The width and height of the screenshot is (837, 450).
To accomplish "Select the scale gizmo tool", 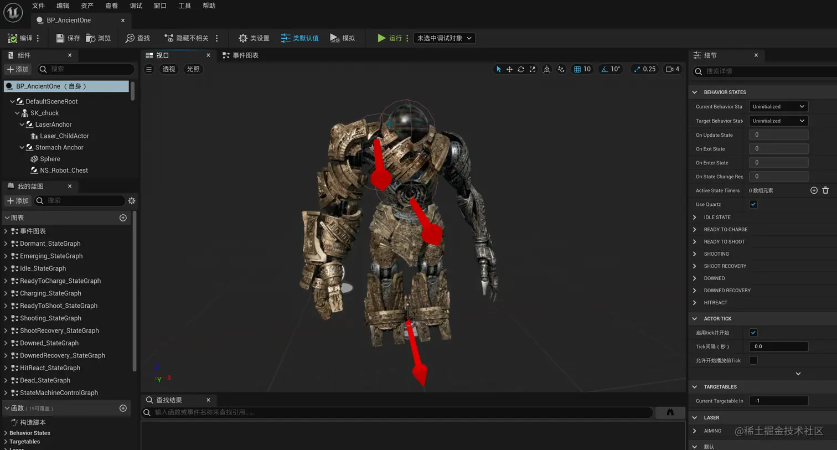I will [x=533, y=69].
